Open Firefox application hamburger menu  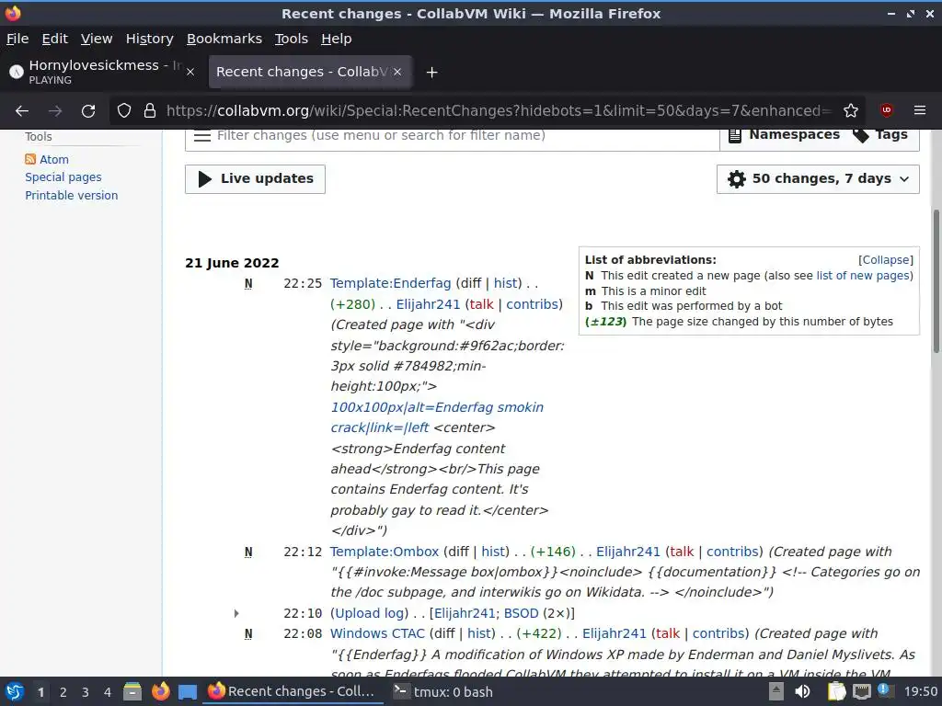click(x=920, y=110)
